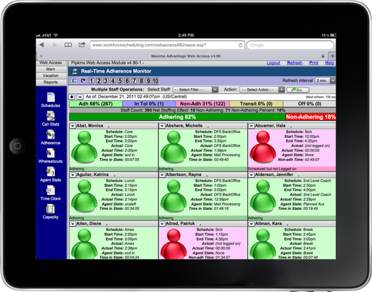Switch to the Reports menu tab
372x292 pixels.
point(51,82)
